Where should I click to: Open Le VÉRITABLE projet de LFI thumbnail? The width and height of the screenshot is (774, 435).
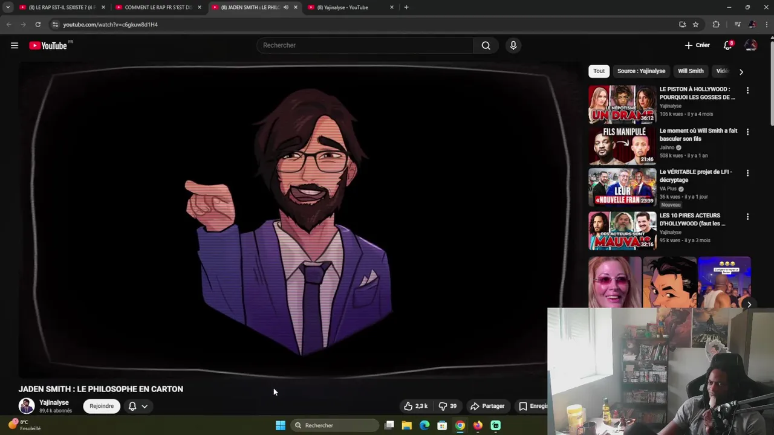(622, 187)
